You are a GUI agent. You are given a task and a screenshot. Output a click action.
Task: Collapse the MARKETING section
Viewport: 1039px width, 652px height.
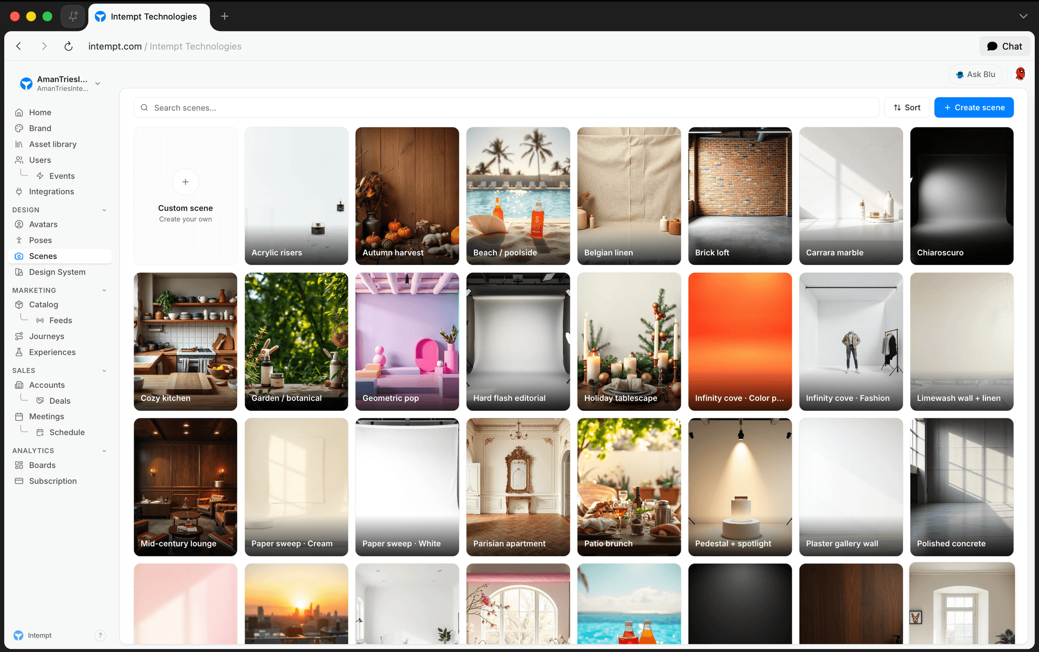coord(104,290)
